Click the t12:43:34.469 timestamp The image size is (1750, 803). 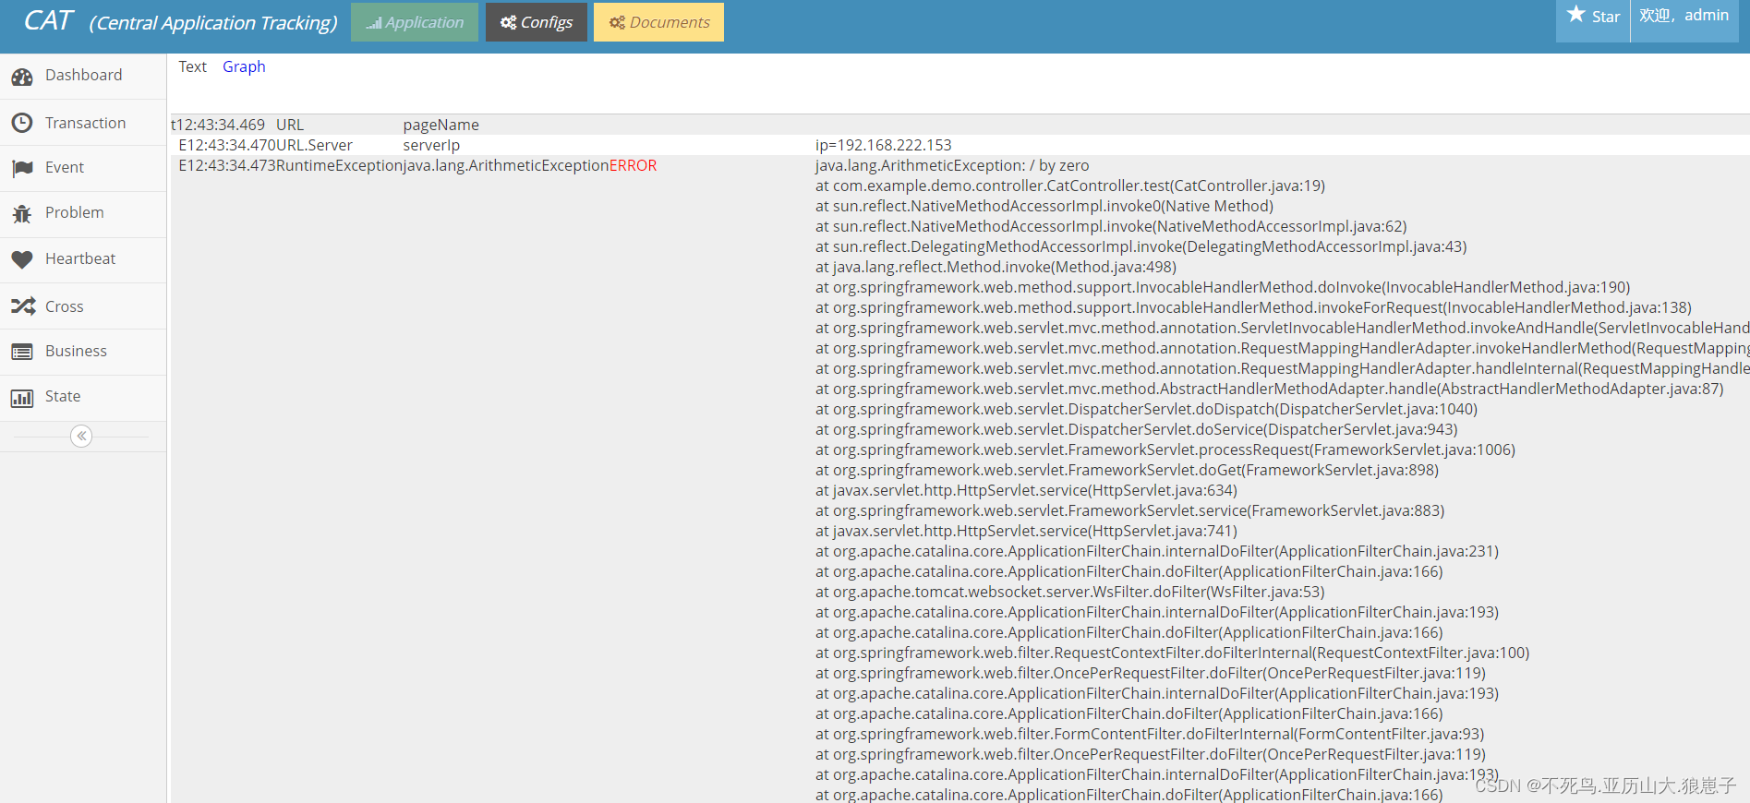[218, 125]
